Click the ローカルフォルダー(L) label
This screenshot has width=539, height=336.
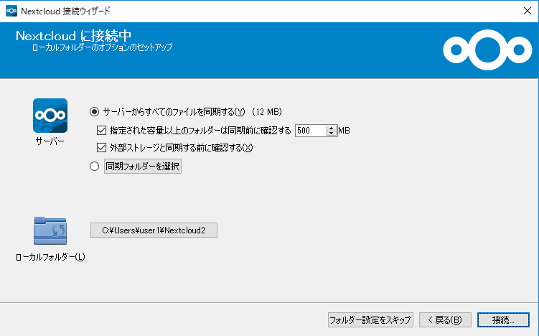[x=50, y=257]
